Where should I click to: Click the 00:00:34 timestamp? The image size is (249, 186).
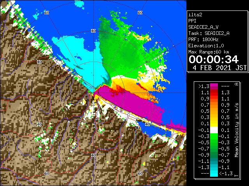tap(214, 59)
